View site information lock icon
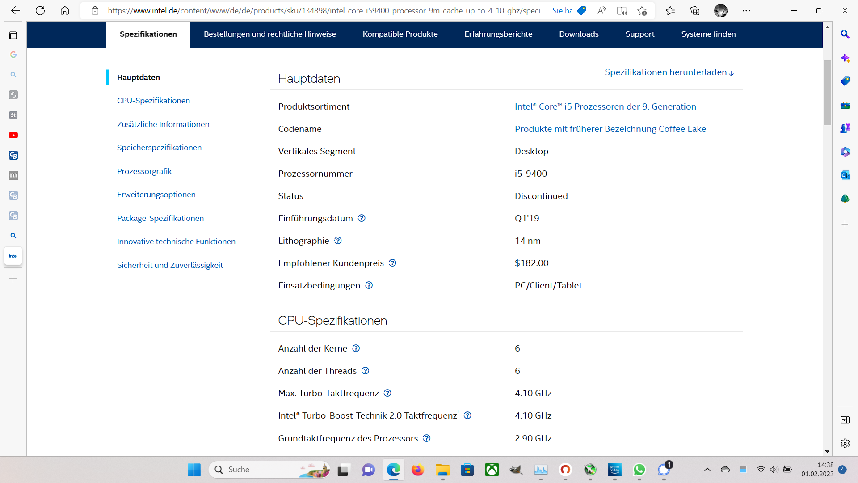Image resolution: width=858 pixels, height=483 pixels. pyautogui.click(x=95, y=11)
